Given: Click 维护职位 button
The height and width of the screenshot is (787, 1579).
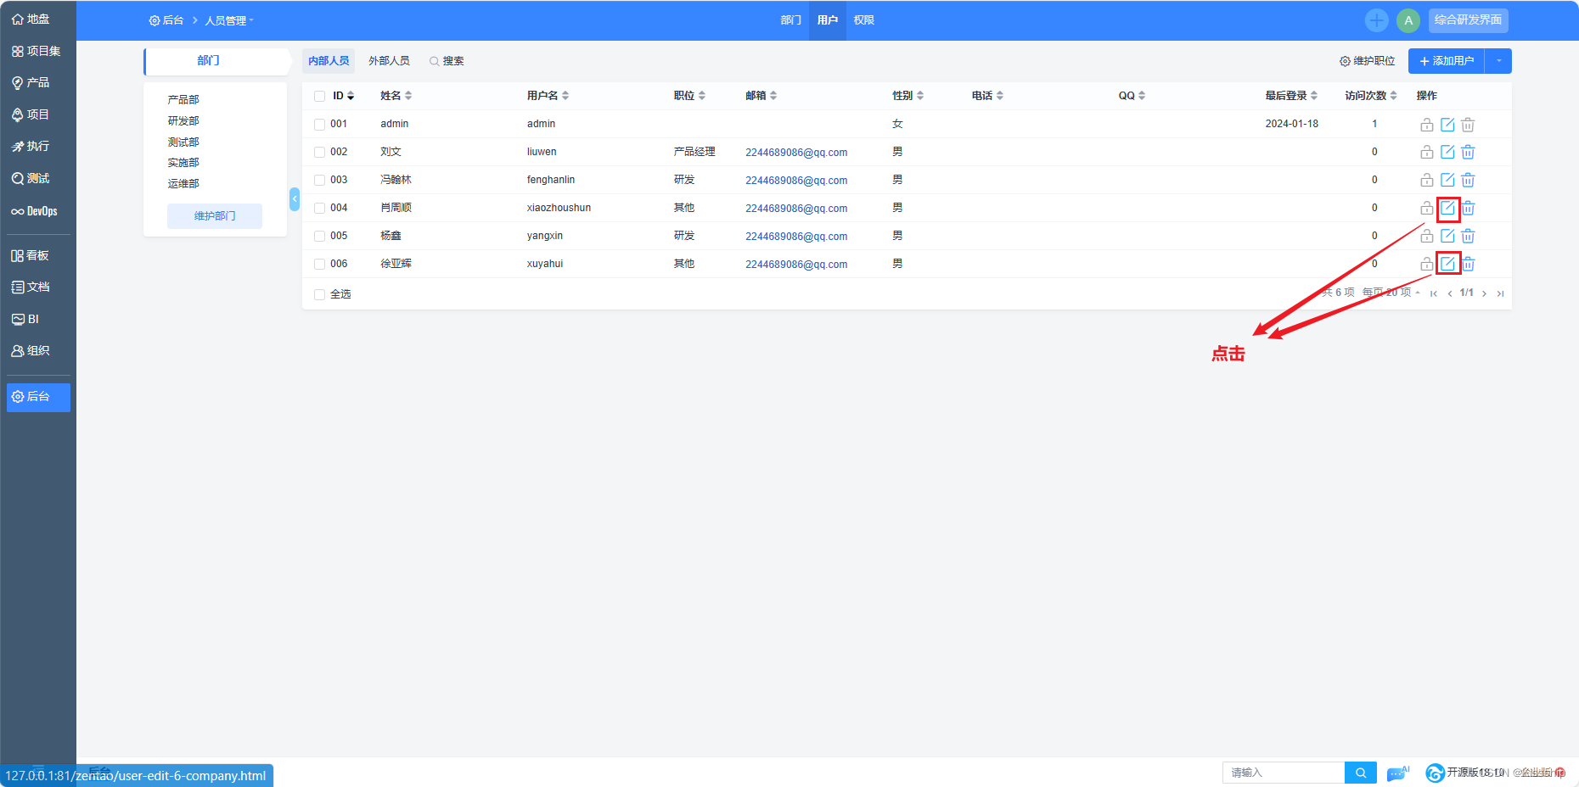Looking at the screenshot, I should tap(1368, 61).
